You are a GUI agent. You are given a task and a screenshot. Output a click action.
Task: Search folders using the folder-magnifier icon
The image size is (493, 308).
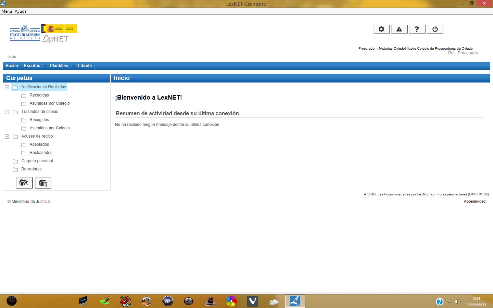pyautogui.click(x=43, y=183)
